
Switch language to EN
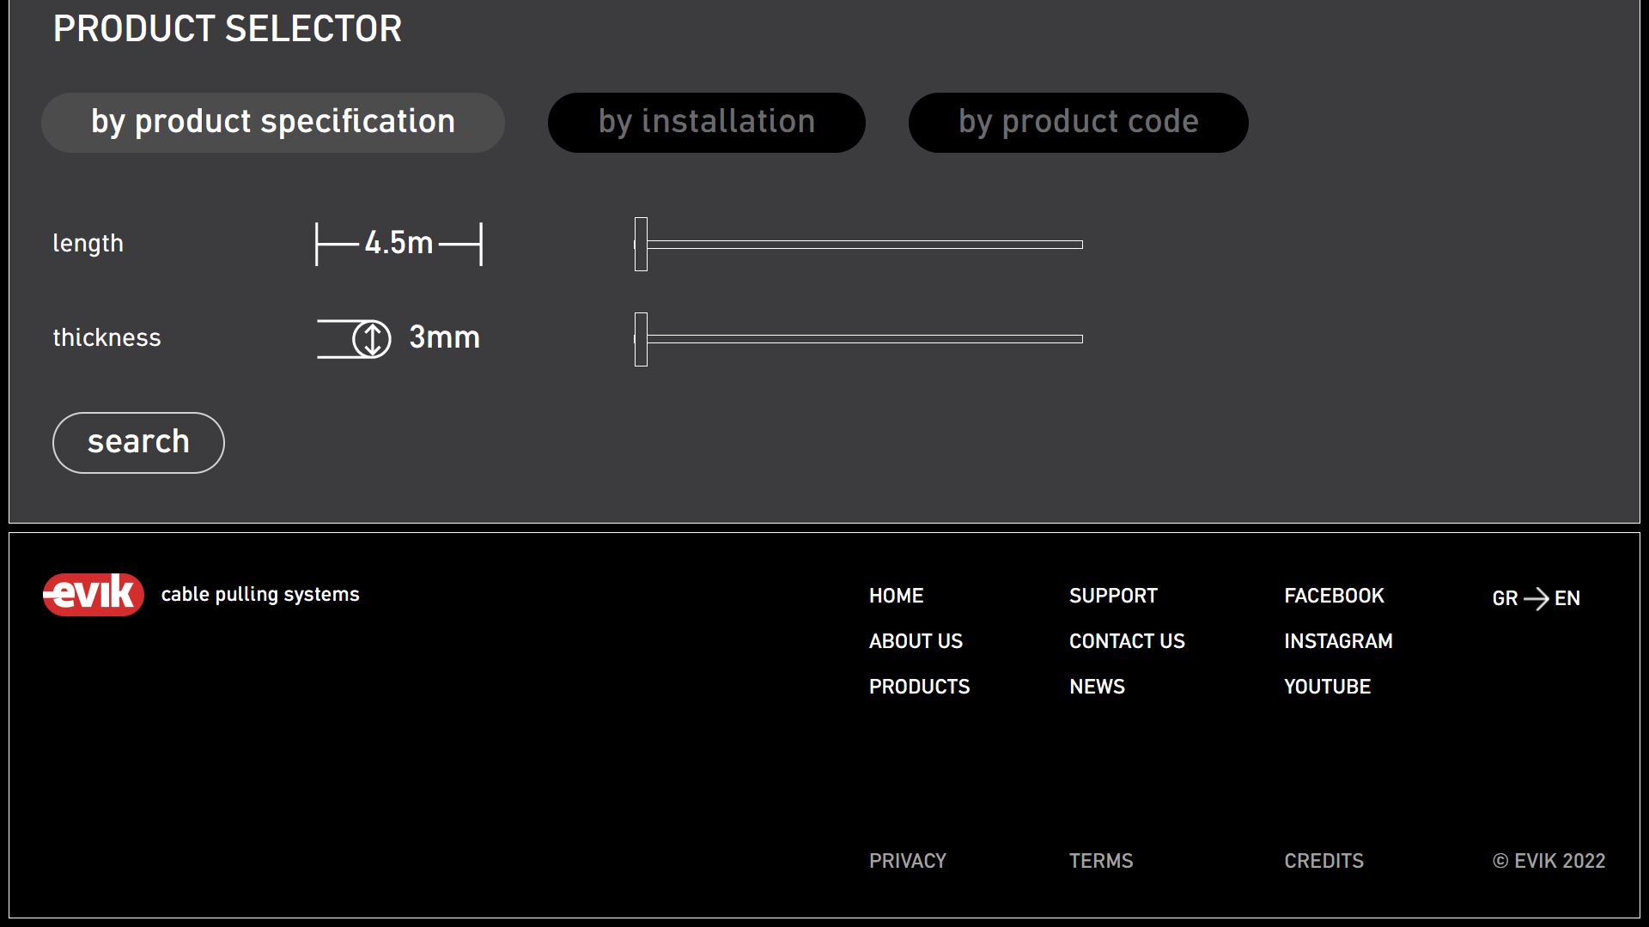pyautogui.click(x=1567, y=598)
